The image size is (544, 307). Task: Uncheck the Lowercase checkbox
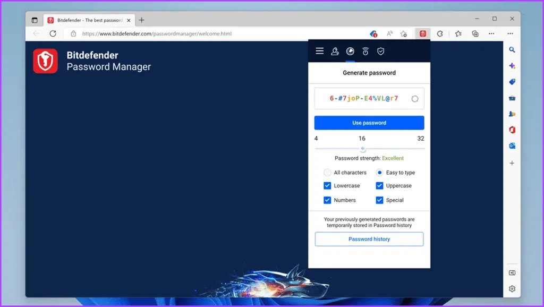327,186
